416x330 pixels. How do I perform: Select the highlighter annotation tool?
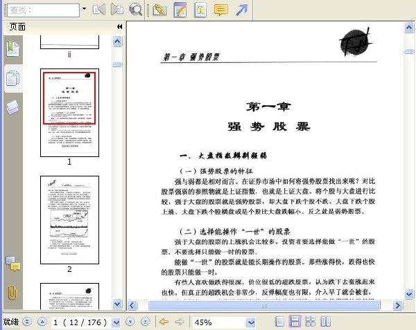click(x=159, y=10)
